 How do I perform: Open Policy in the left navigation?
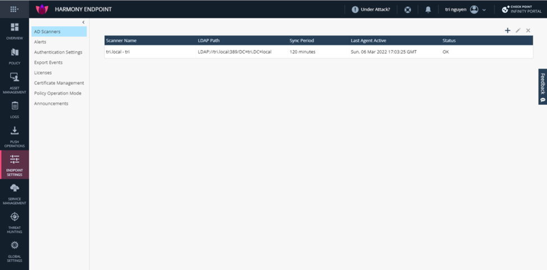[x=14, y=57]
